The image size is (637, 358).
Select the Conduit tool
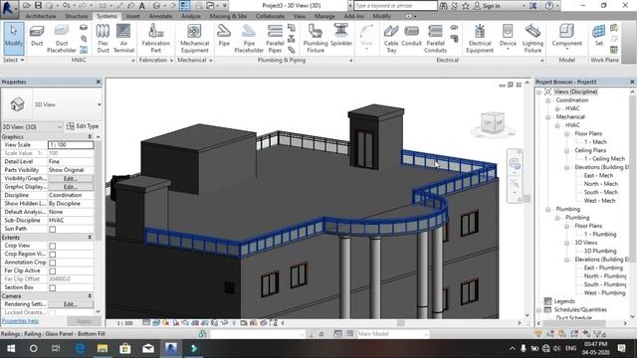pos(411,36)
